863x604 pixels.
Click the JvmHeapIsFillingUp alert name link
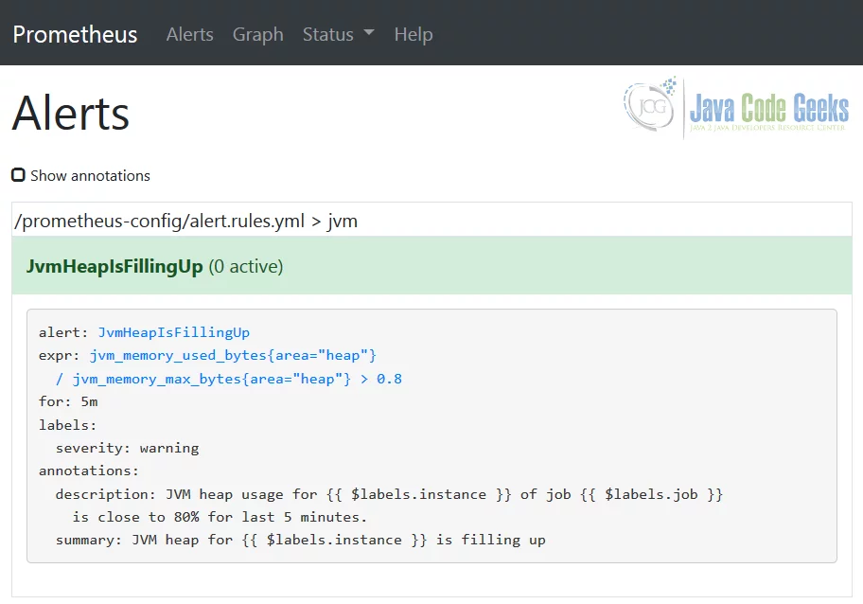(x=174, y=332)
